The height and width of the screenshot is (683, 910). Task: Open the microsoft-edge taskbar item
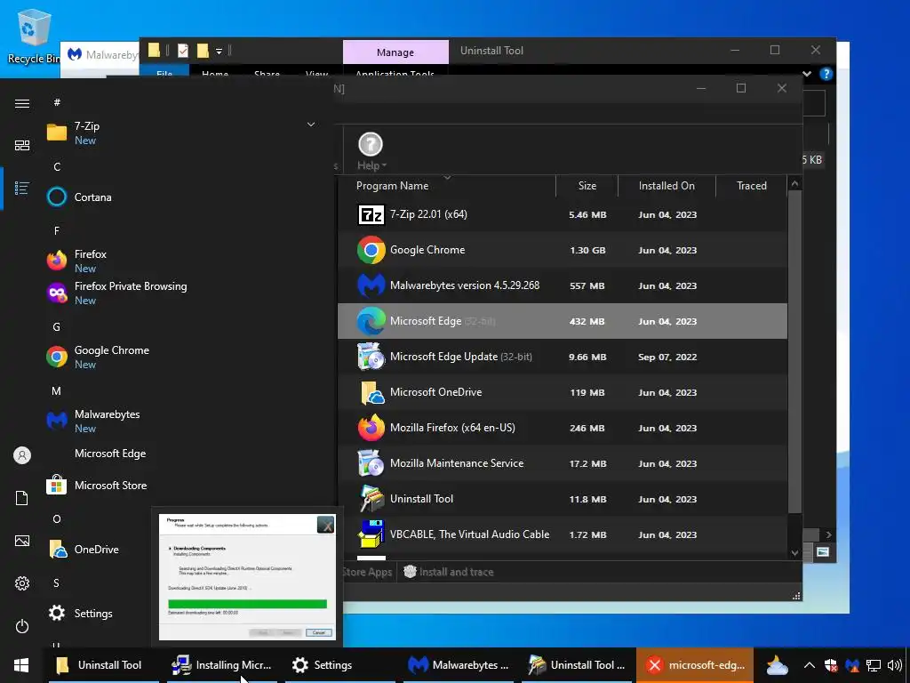tap(695, 665)
